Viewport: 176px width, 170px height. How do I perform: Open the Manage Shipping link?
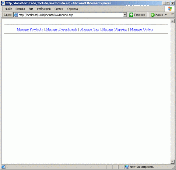click(114, 29)
